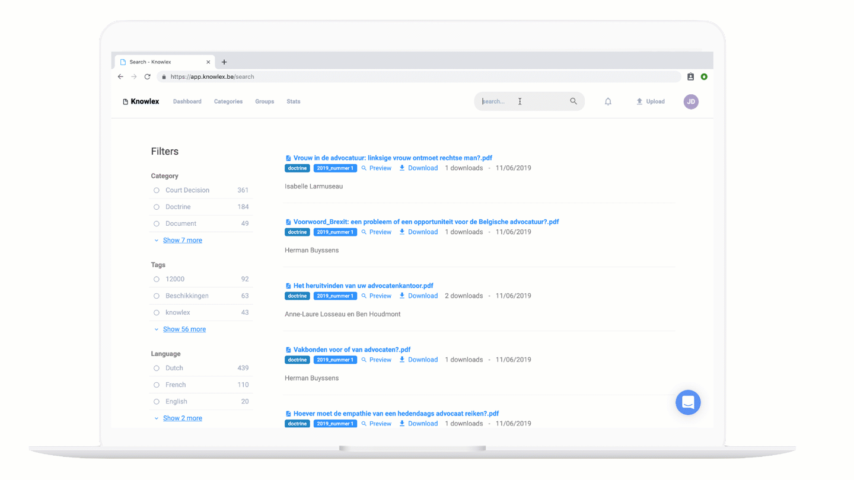The image size is (854, 480).
Task: Click the browser back arrow
Action: (x=120, y=76)
